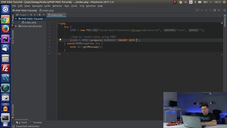Open Files manager from dock
Viewport: 227px width, 128px height.
[x=5, y=58]
